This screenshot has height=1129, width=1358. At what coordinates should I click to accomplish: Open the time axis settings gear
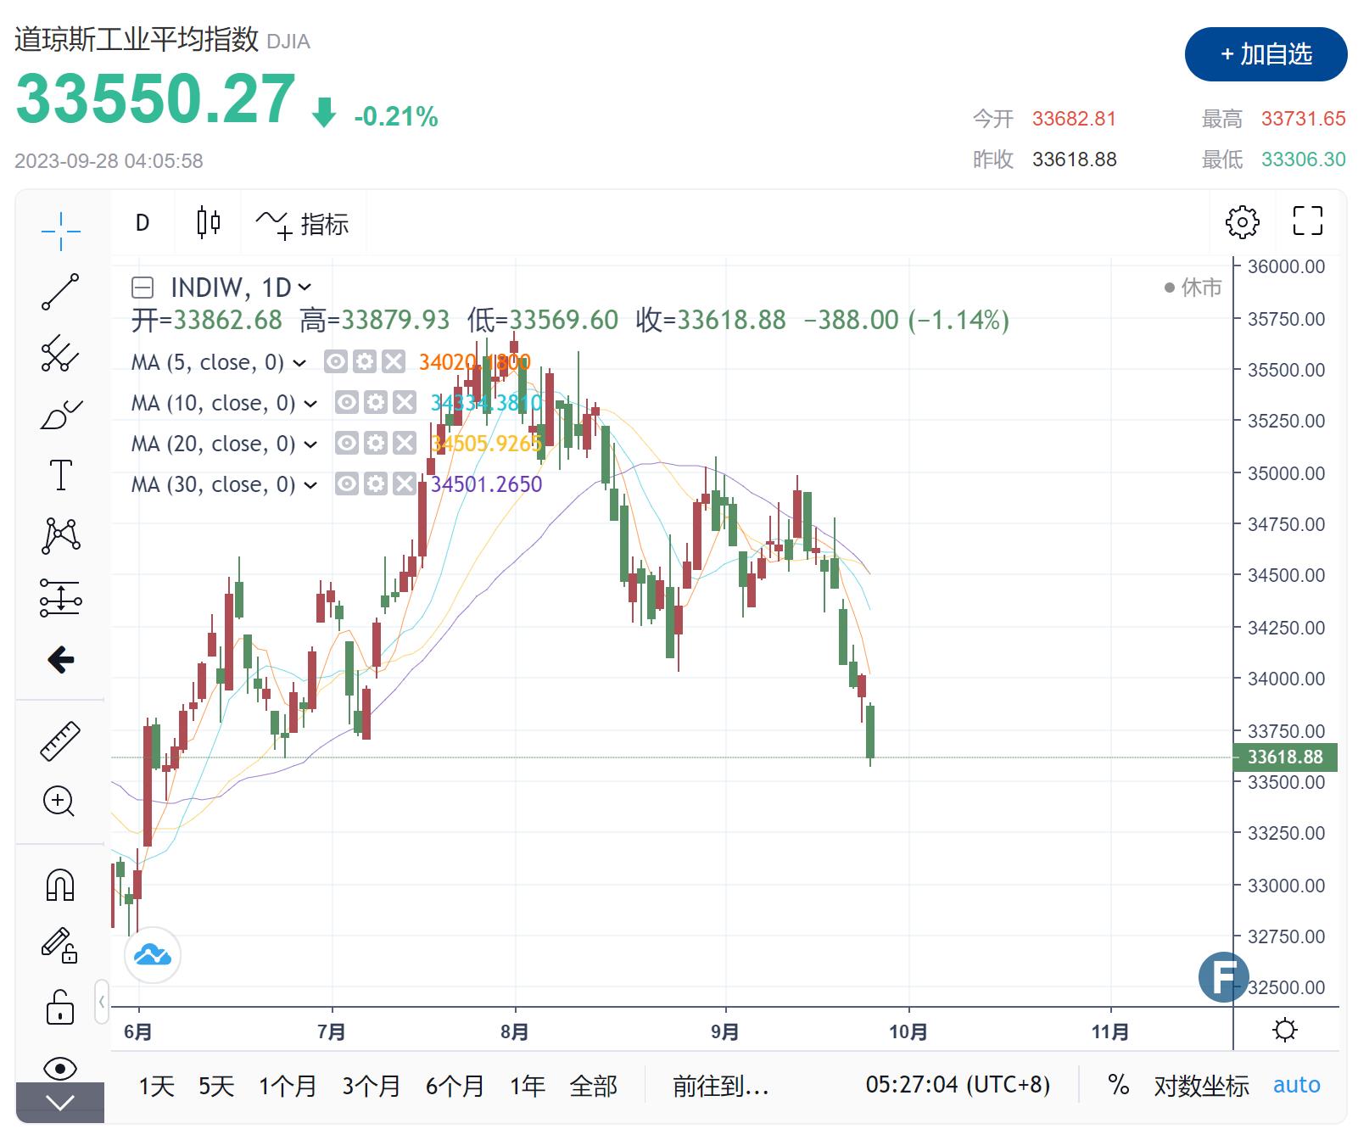[x=1285, y=1030]
